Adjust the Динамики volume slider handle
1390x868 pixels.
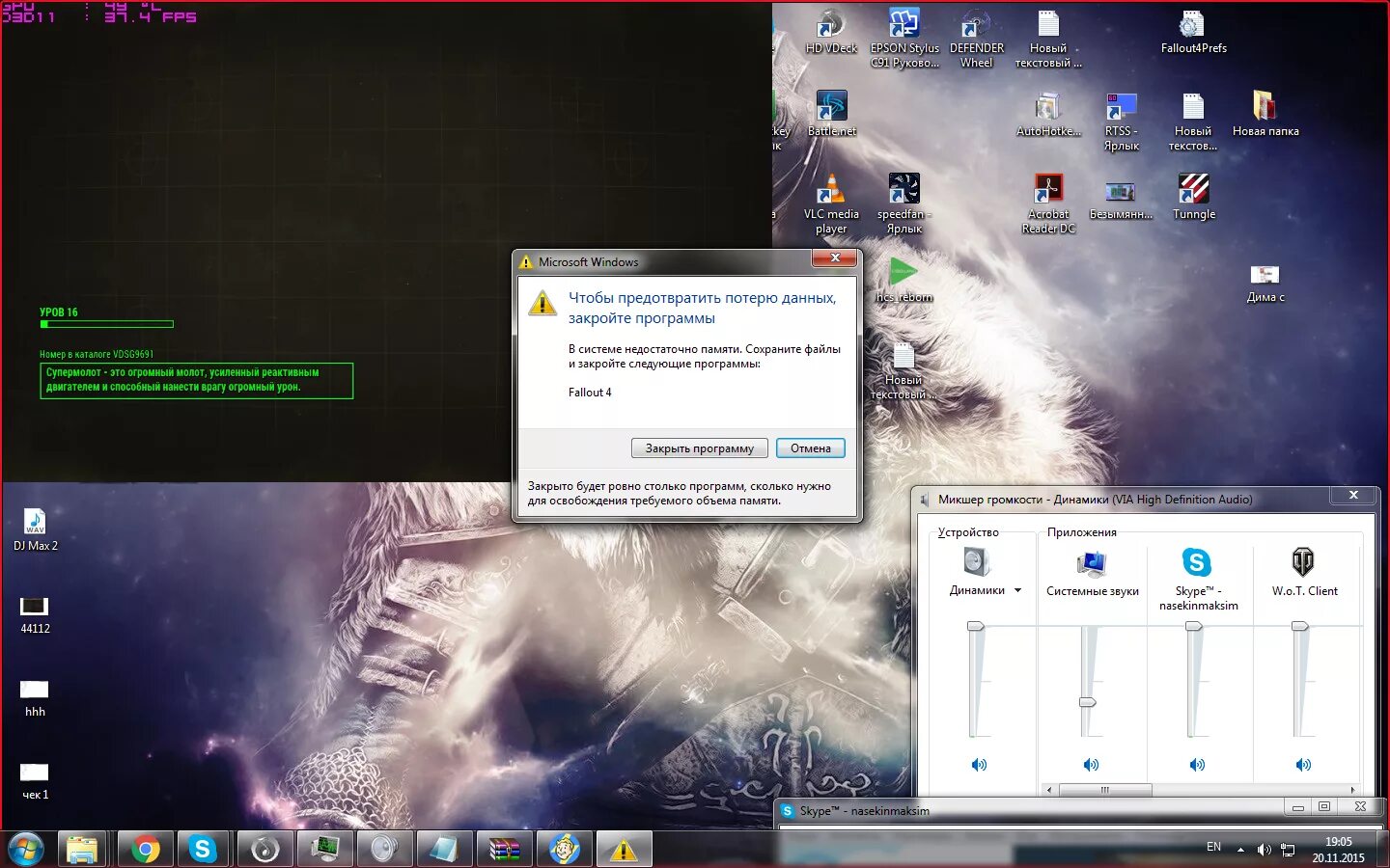pyautogui.click(x=976, y=627)
